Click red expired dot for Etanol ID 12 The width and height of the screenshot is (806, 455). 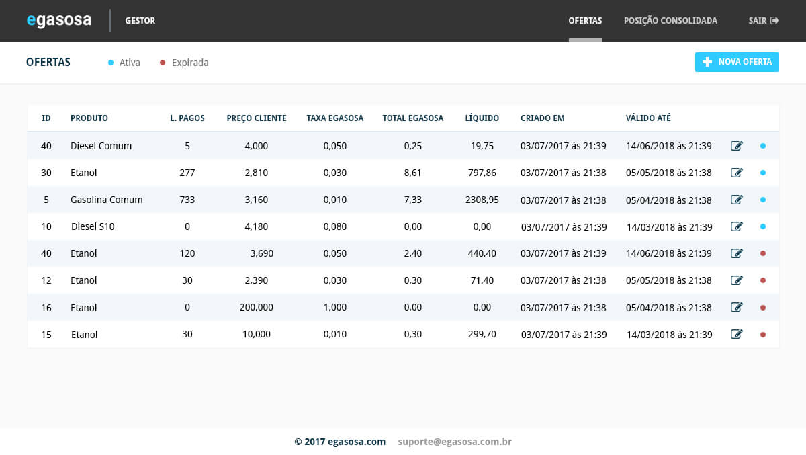click(x=763, y=280)
